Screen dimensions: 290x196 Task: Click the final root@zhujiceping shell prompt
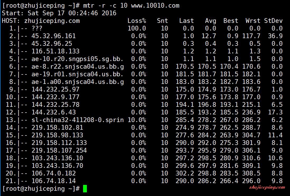pos(41,189)
